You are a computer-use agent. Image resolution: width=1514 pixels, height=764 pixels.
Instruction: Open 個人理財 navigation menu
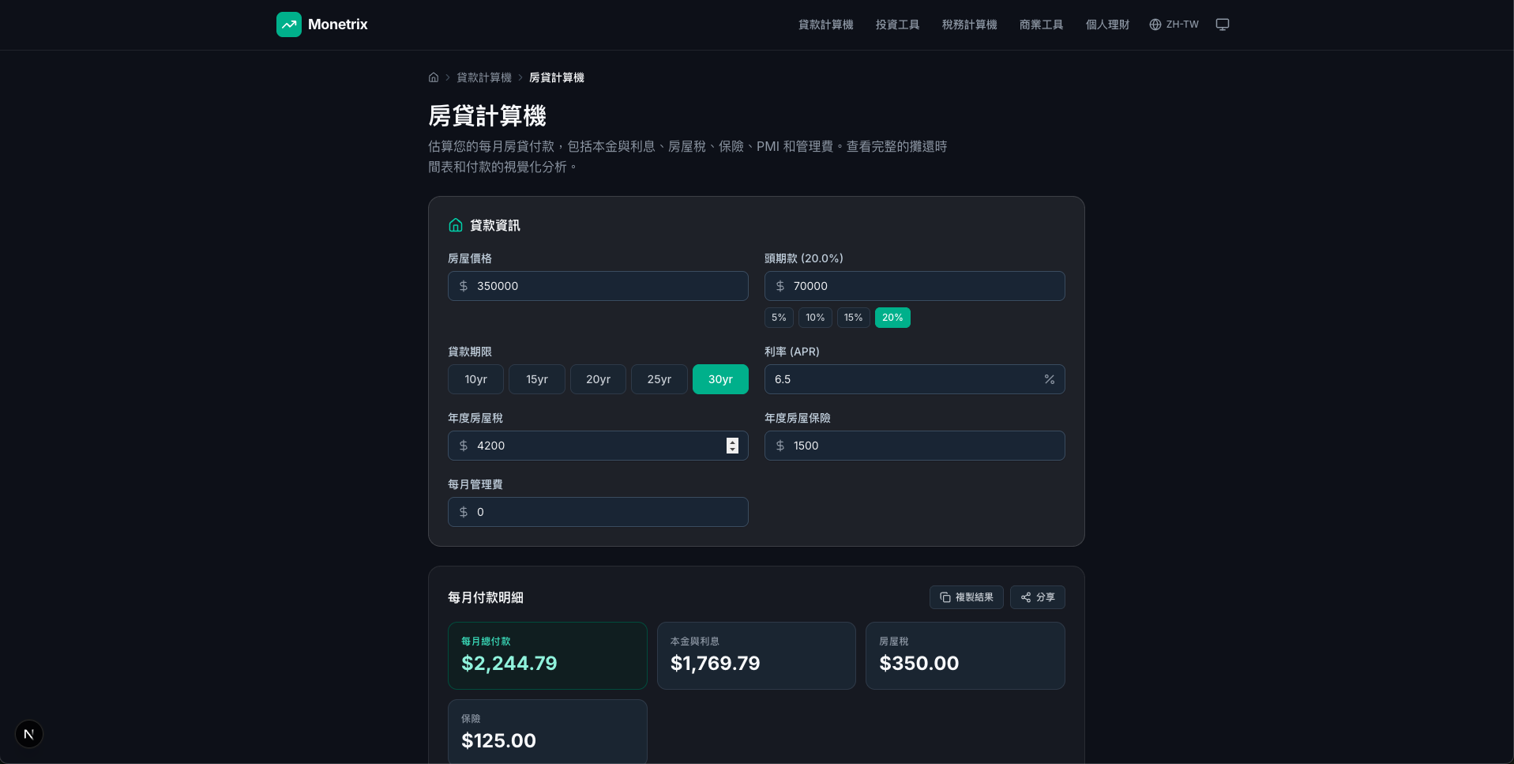click(x=1108, y=24)
